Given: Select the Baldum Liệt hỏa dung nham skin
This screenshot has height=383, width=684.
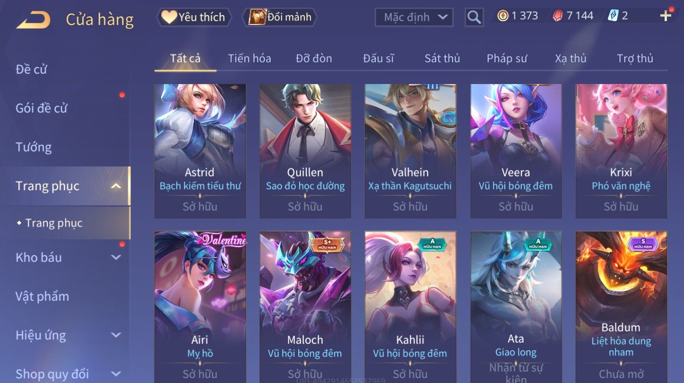Looking at the screenshot, I should coord(621,307).
